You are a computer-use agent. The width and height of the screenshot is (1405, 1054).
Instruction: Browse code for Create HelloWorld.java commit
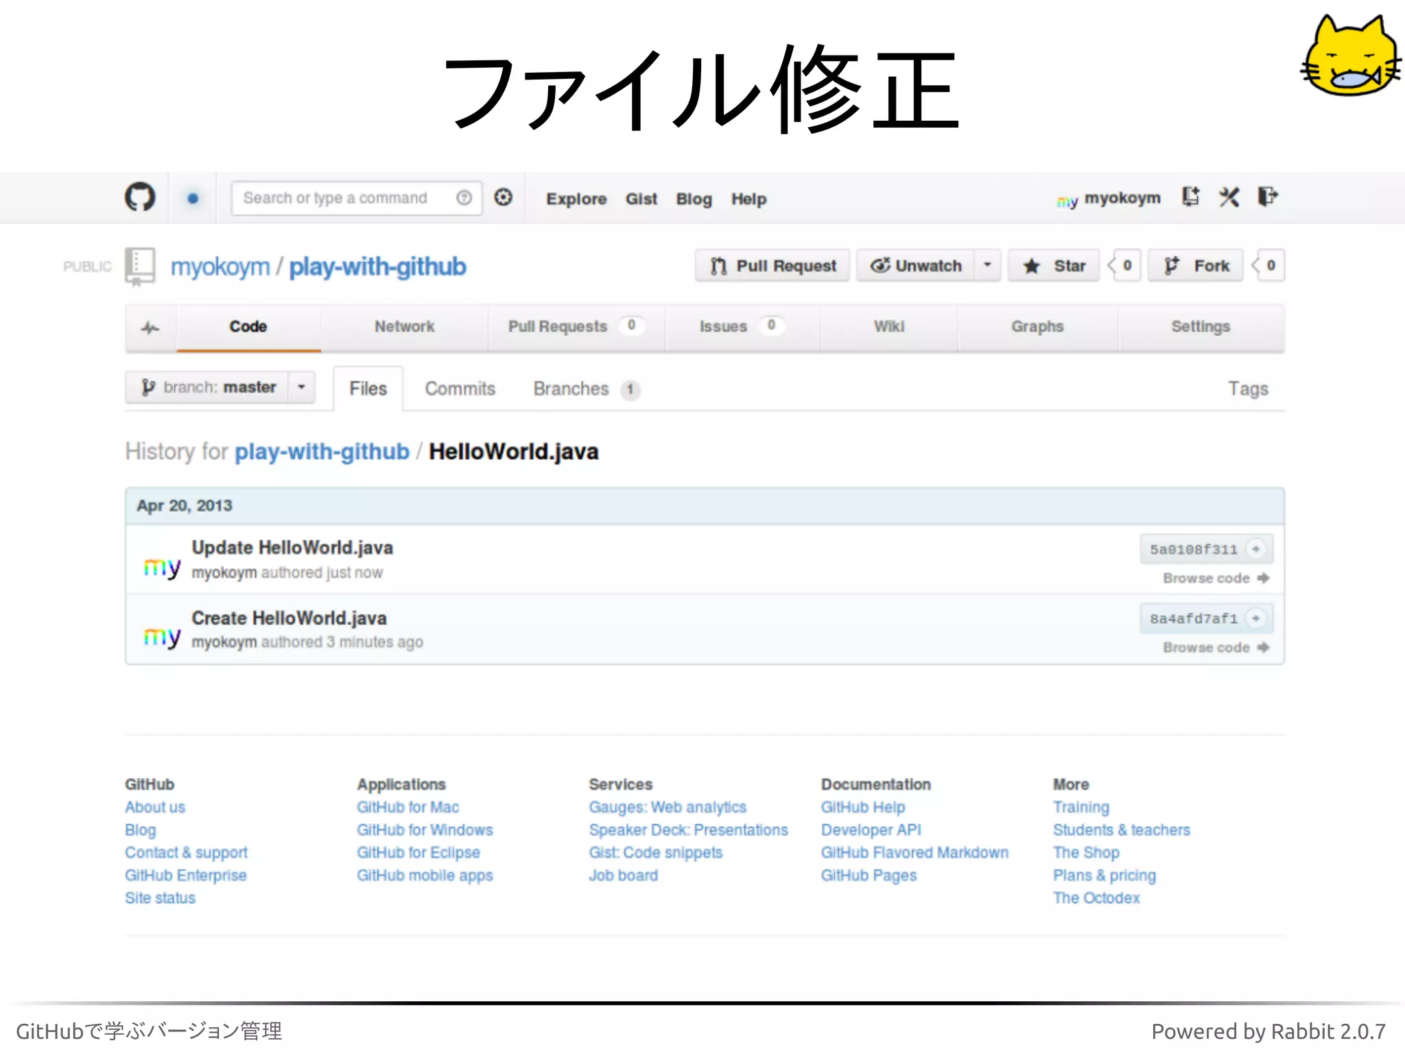pos(1216,648)
